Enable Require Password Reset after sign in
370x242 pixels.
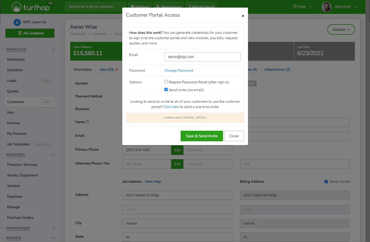[166, 82]
